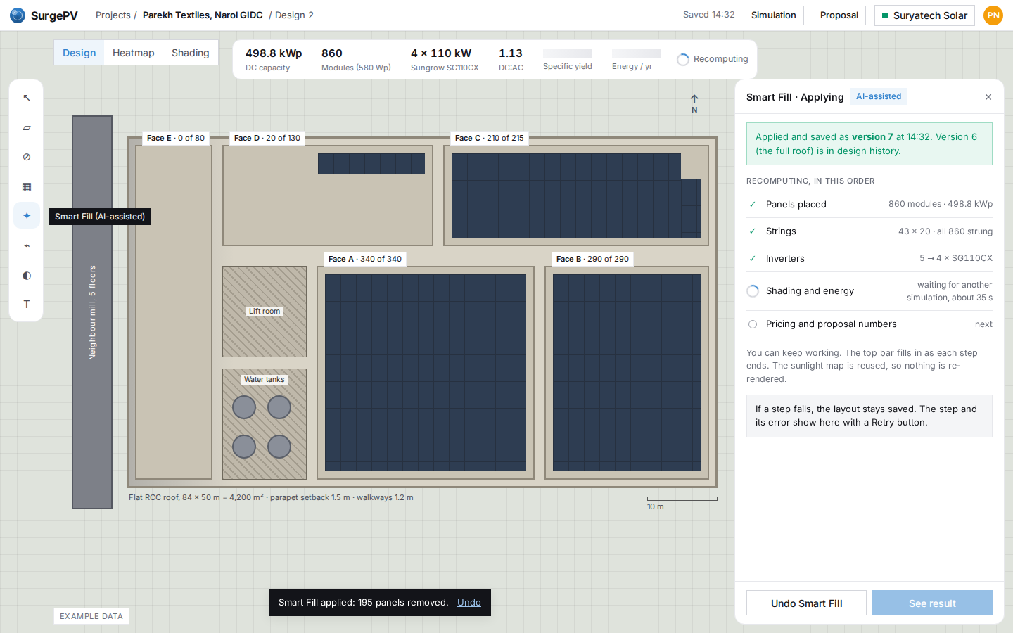Close the Smart Fill panel
The height and width of the screenshot is (633, 1013).
988,97
